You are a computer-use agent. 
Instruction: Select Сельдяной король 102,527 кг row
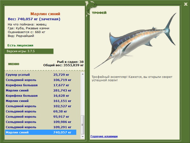(x=41, y=106)
